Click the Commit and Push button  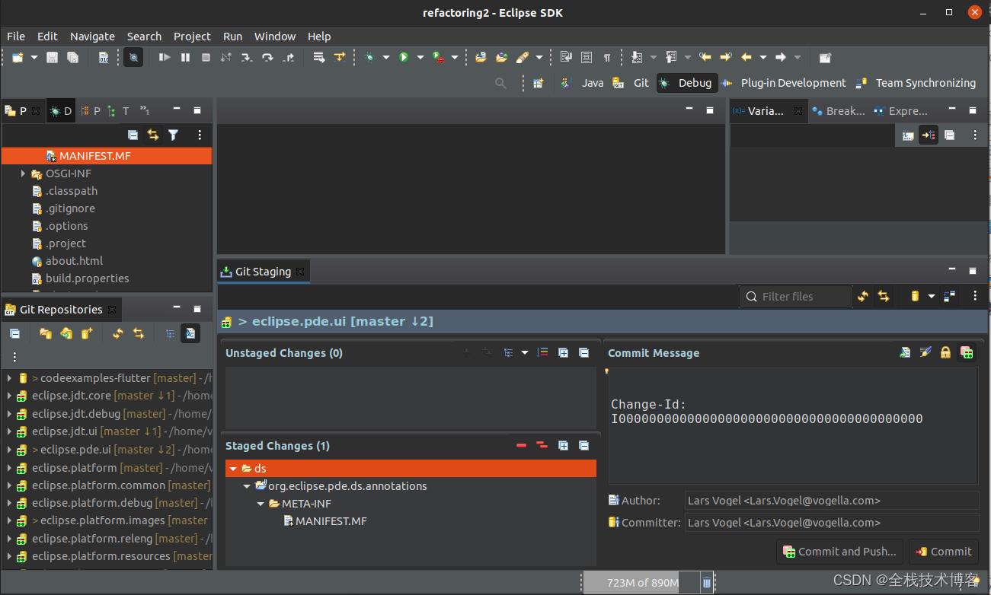point(839,552)
